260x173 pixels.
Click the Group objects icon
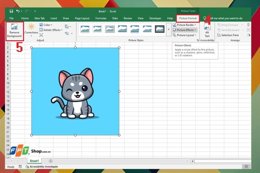pyautogui.click(x=249, y=30)
